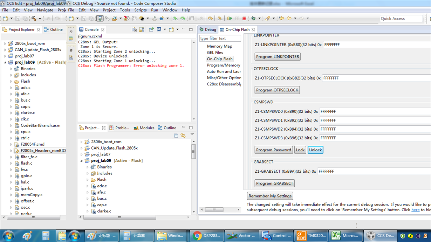The height and width of the screenshot is (242, 431).
Task: Expand 2806x_boot_rom in left Project Explorer
Action: 5,44
